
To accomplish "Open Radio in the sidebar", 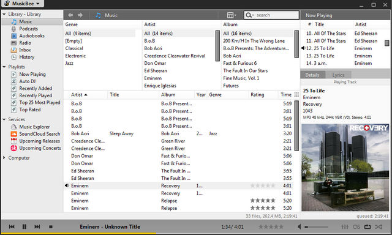I will pyautogui.click(x=25, y=43).
